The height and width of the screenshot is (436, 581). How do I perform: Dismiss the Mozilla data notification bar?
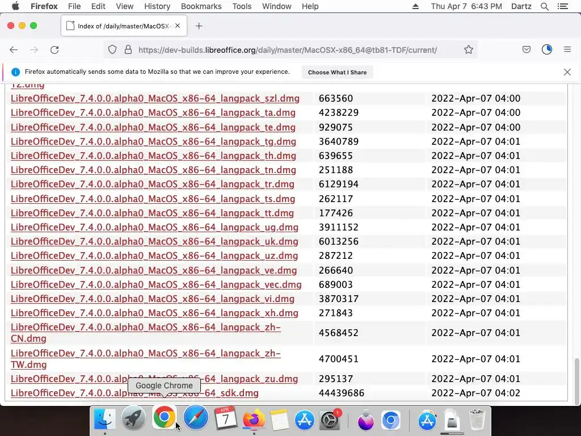pos(567,72)
